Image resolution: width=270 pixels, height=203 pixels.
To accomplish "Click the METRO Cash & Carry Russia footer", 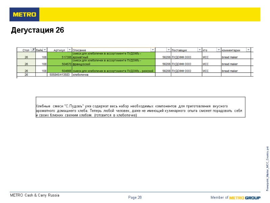I will (35, 195).
